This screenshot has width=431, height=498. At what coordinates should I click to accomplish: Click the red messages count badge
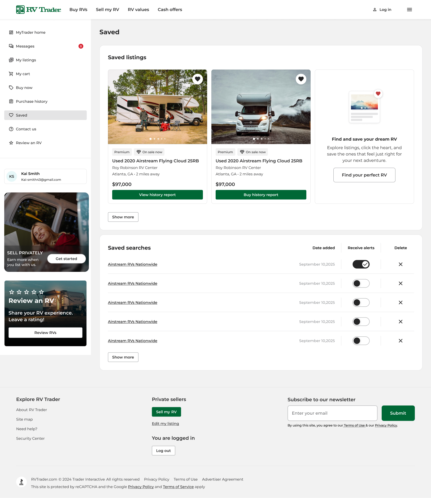[81, 46]
